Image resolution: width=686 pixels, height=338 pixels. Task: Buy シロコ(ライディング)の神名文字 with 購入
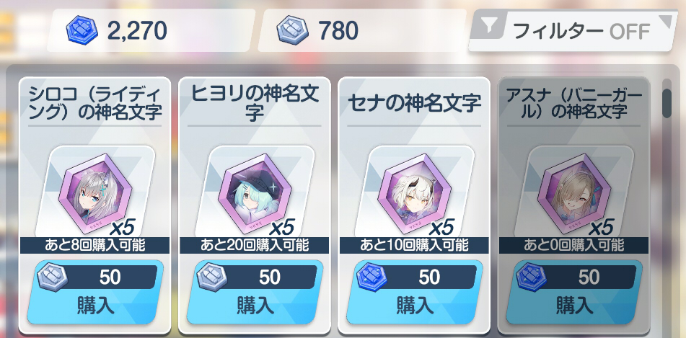(x=95, y=292)
